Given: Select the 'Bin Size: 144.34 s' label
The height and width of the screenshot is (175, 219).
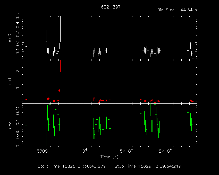Looking at the screenshot, I should pos(177,10).
